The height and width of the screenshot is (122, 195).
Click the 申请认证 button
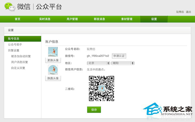click(119, 56)
